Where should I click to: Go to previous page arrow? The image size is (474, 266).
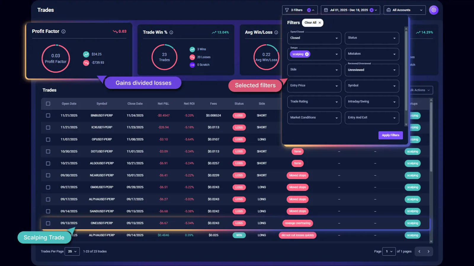click(419, 252)
